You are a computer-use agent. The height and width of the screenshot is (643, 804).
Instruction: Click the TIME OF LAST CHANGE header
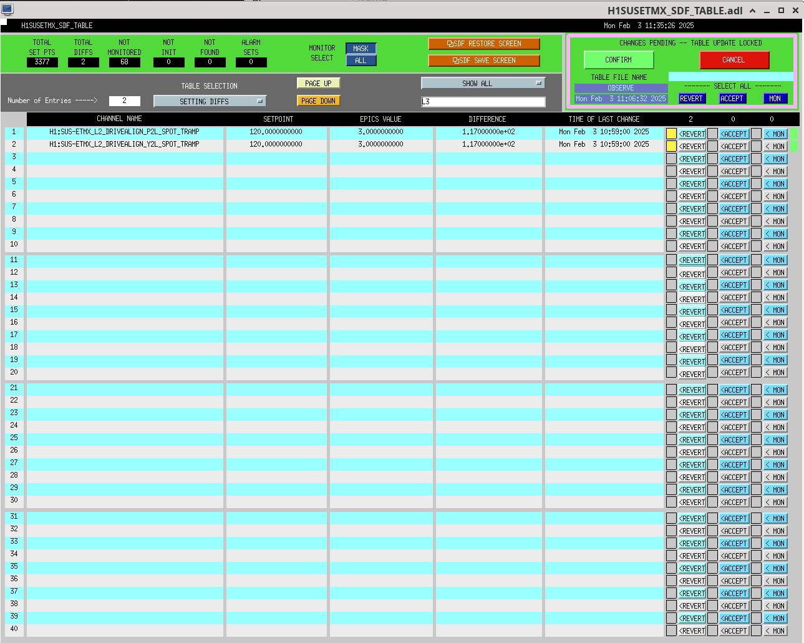click(x=604, y=119)
